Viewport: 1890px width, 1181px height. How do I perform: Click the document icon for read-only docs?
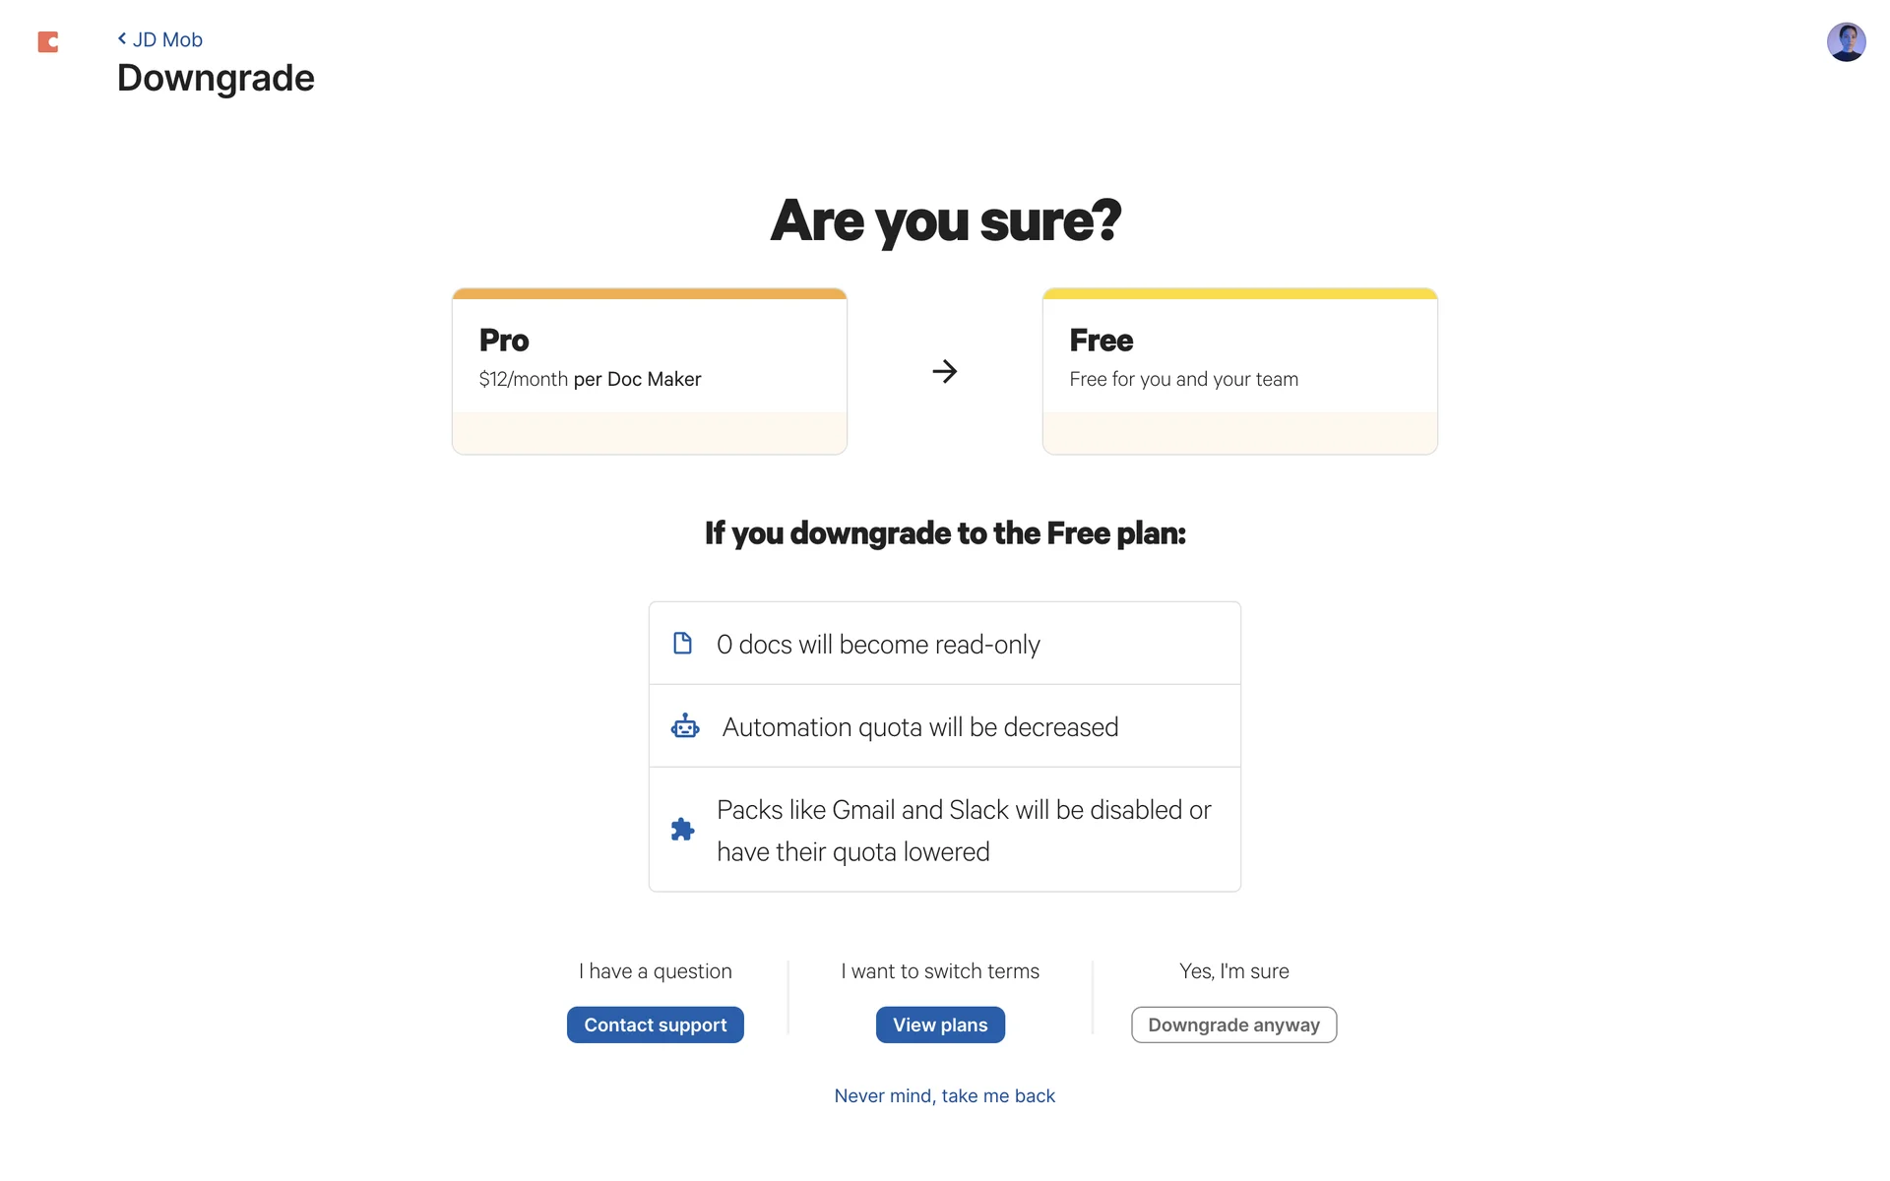pyautogui.click(x=682, y=644)
